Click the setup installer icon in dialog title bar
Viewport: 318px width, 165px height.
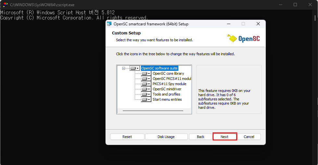pos(109,24)
